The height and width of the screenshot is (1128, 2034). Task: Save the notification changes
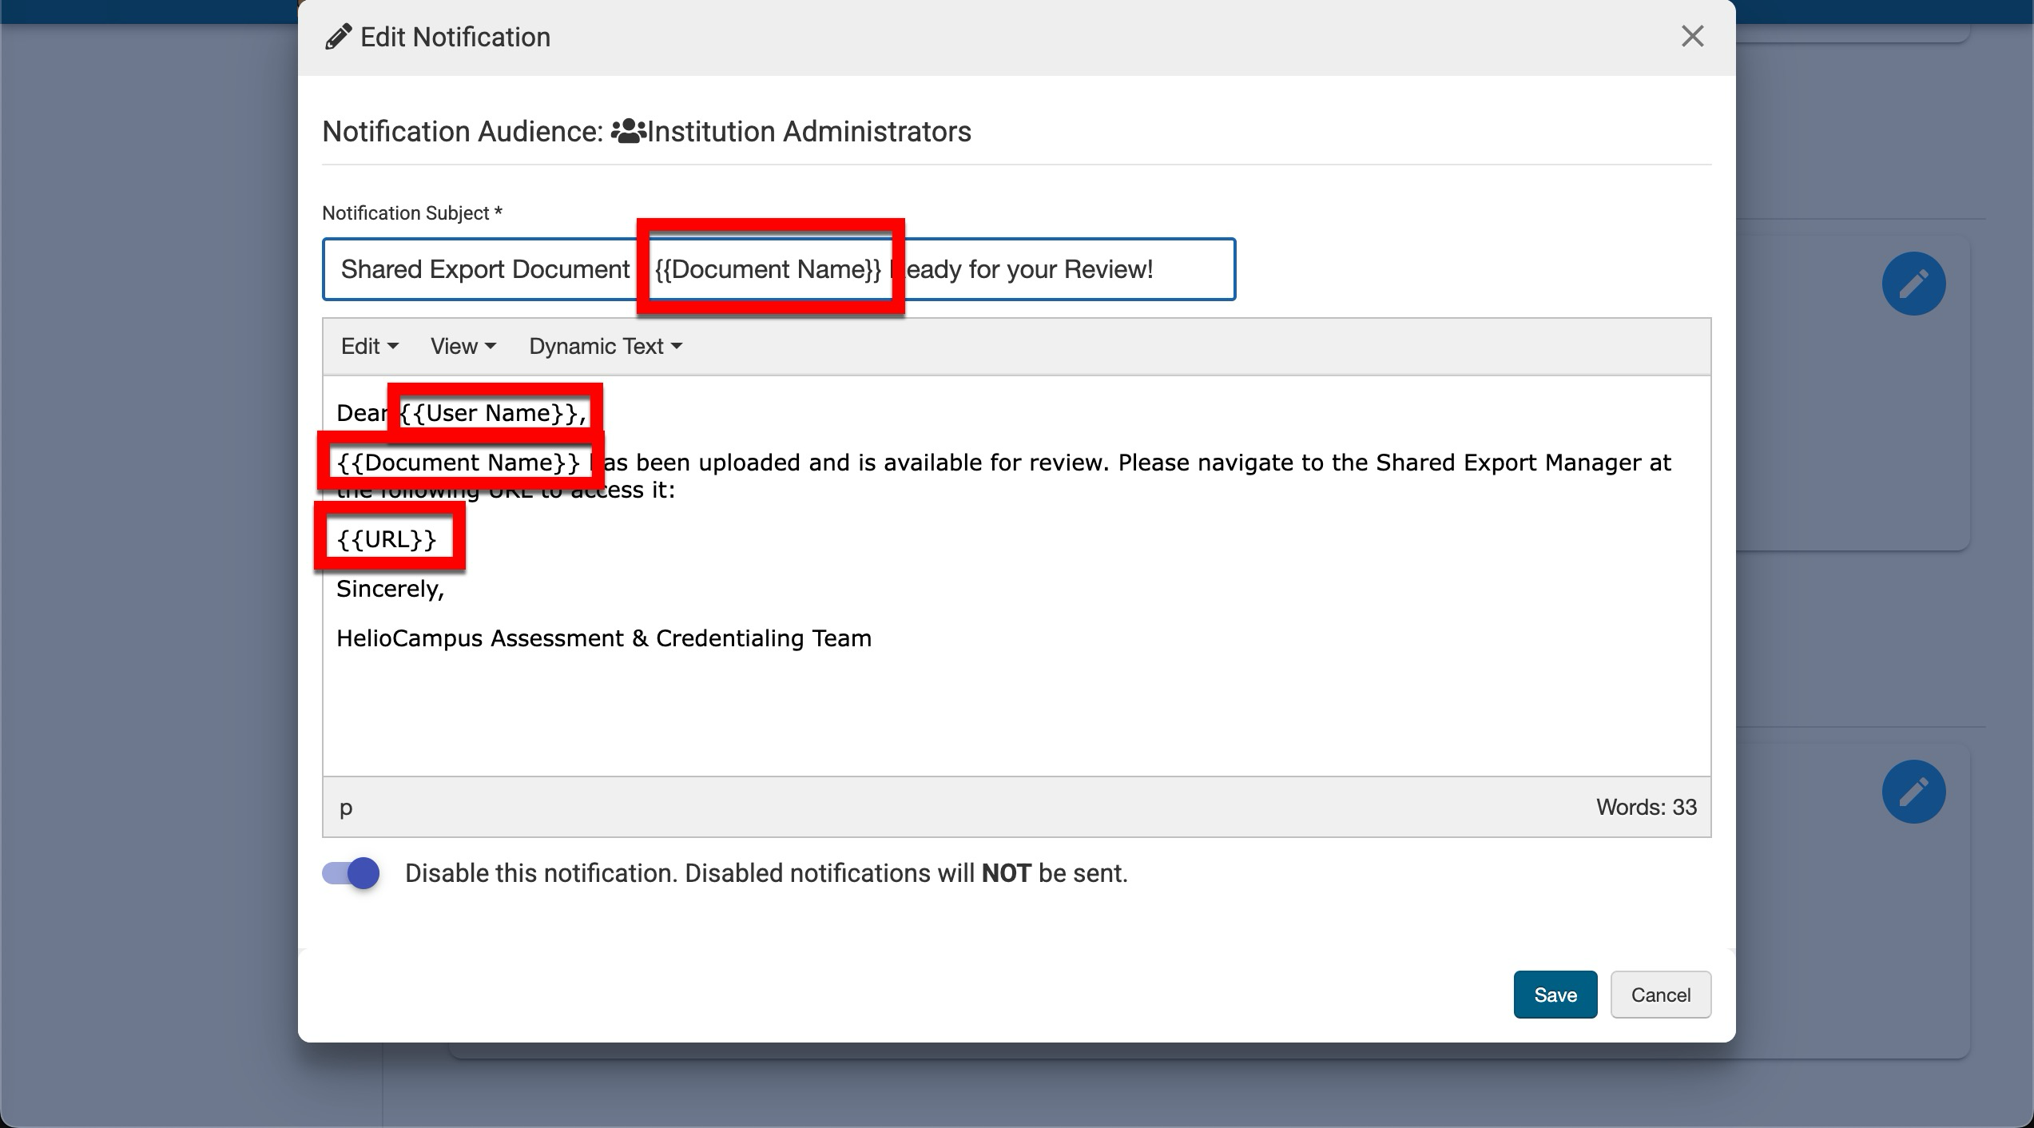1555,995
